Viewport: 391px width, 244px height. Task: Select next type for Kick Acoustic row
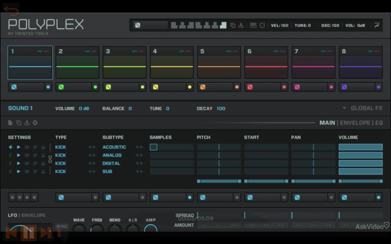click(x=94, y=147)
